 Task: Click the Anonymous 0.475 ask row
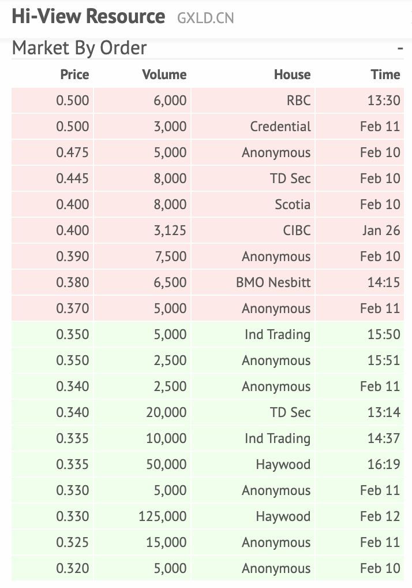[208, 152]
